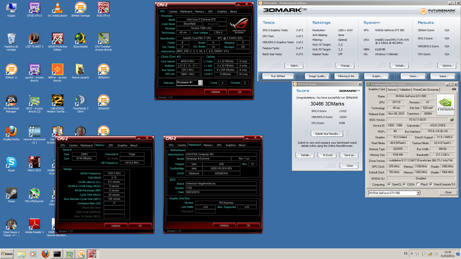Open JDownloader desktop icon
This screenshot has width=461, height=259.
pos(80,40)
